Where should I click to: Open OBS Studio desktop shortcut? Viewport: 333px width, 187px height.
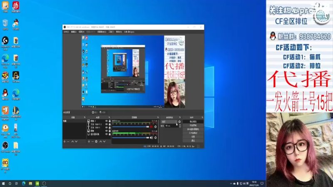coord(5,147)
